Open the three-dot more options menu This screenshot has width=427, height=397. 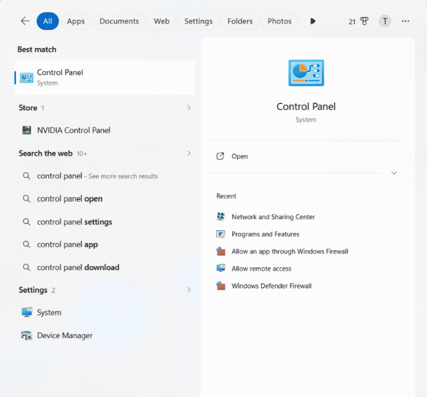pos(406,21)
